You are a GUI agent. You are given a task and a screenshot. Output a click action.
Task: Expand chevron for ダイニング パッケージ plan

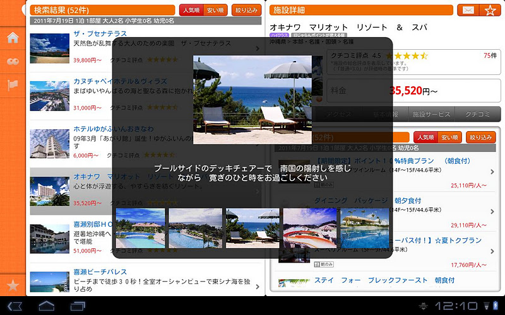pos(492,212)
